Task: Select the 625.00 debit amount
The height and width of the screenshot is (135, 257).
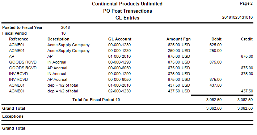Action: 215,45
